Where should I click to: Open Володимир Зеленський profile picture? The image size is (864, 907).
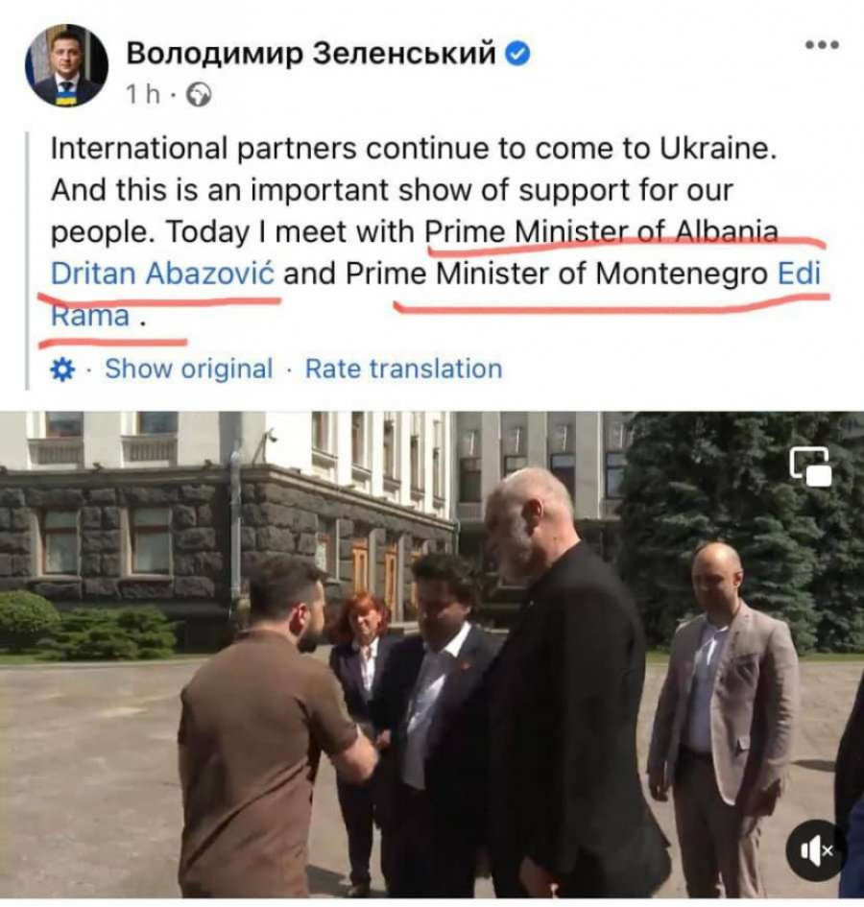point(66,65)
